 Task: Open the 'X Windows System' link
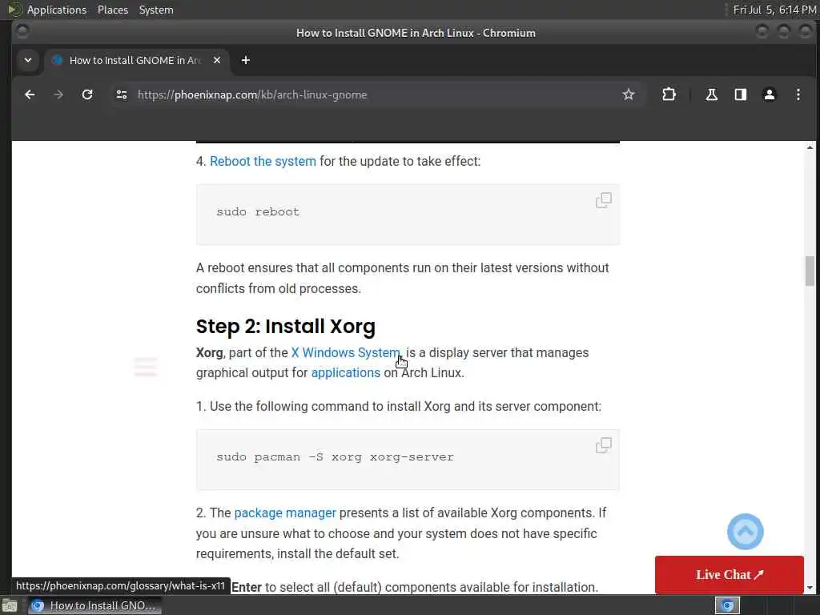346,352
